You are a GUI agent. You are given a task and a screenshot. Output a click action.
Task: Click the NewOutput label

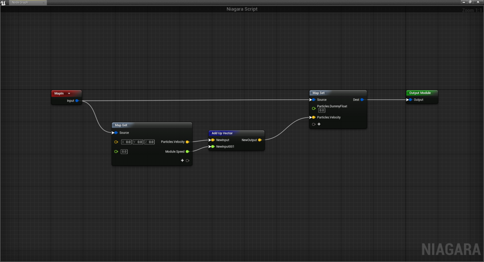pyautogui.click(x=249, y=140)
